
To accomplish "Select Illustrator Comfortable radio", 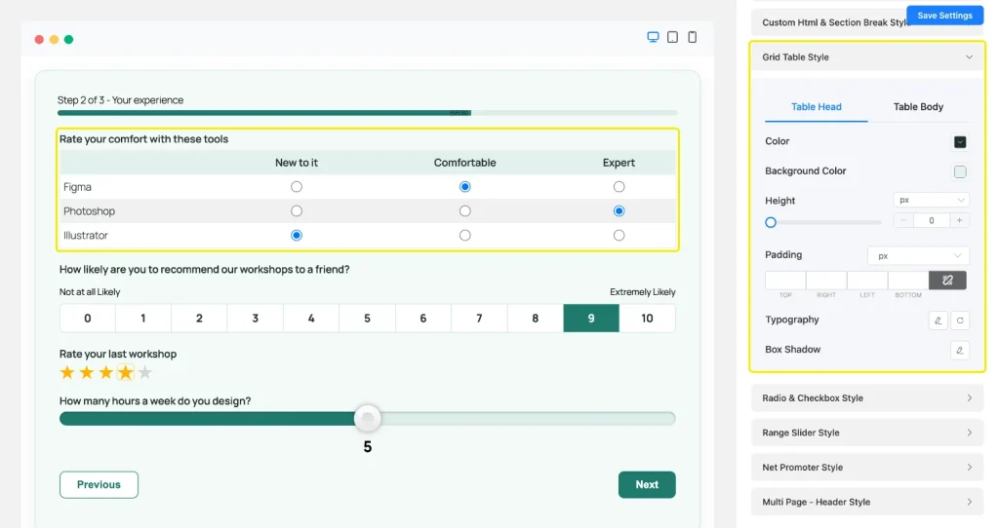I will (465, 236).
